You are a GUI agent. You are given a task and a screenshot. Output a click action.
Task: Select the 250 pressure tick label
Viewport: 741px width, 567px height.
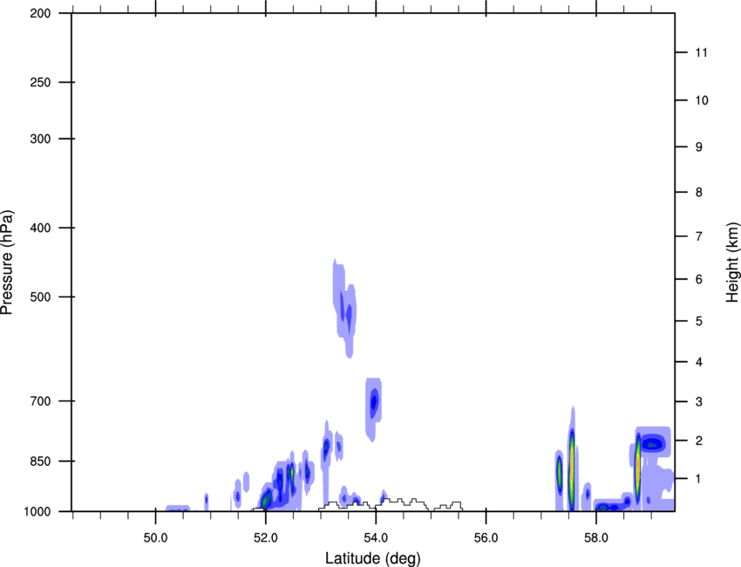40,82
